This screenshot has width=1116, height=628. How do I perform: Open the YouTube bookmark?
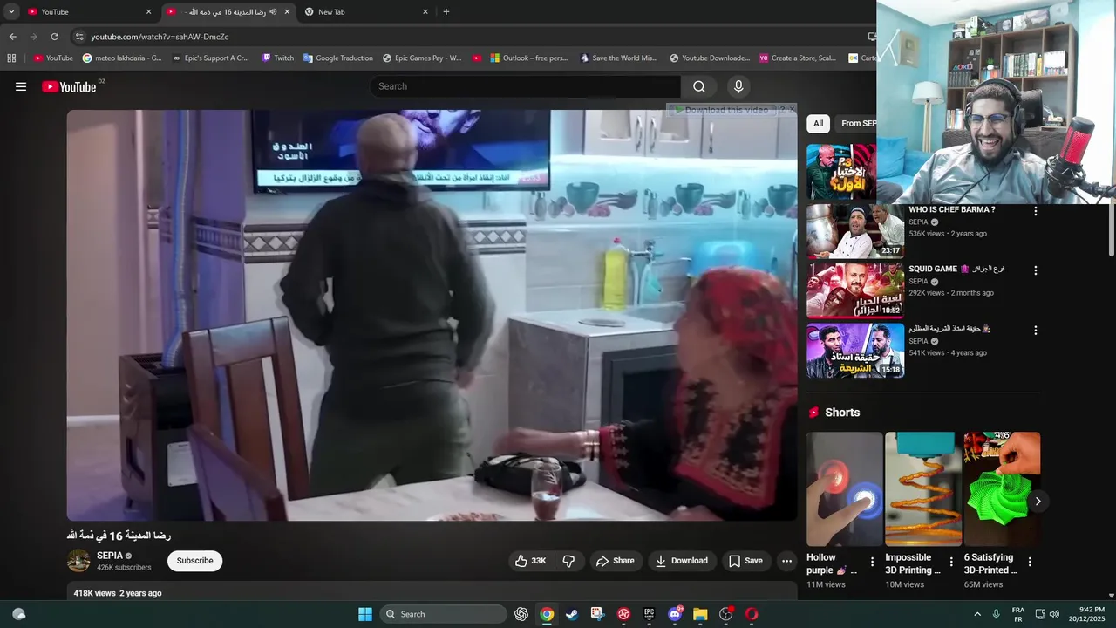point(53,58)
